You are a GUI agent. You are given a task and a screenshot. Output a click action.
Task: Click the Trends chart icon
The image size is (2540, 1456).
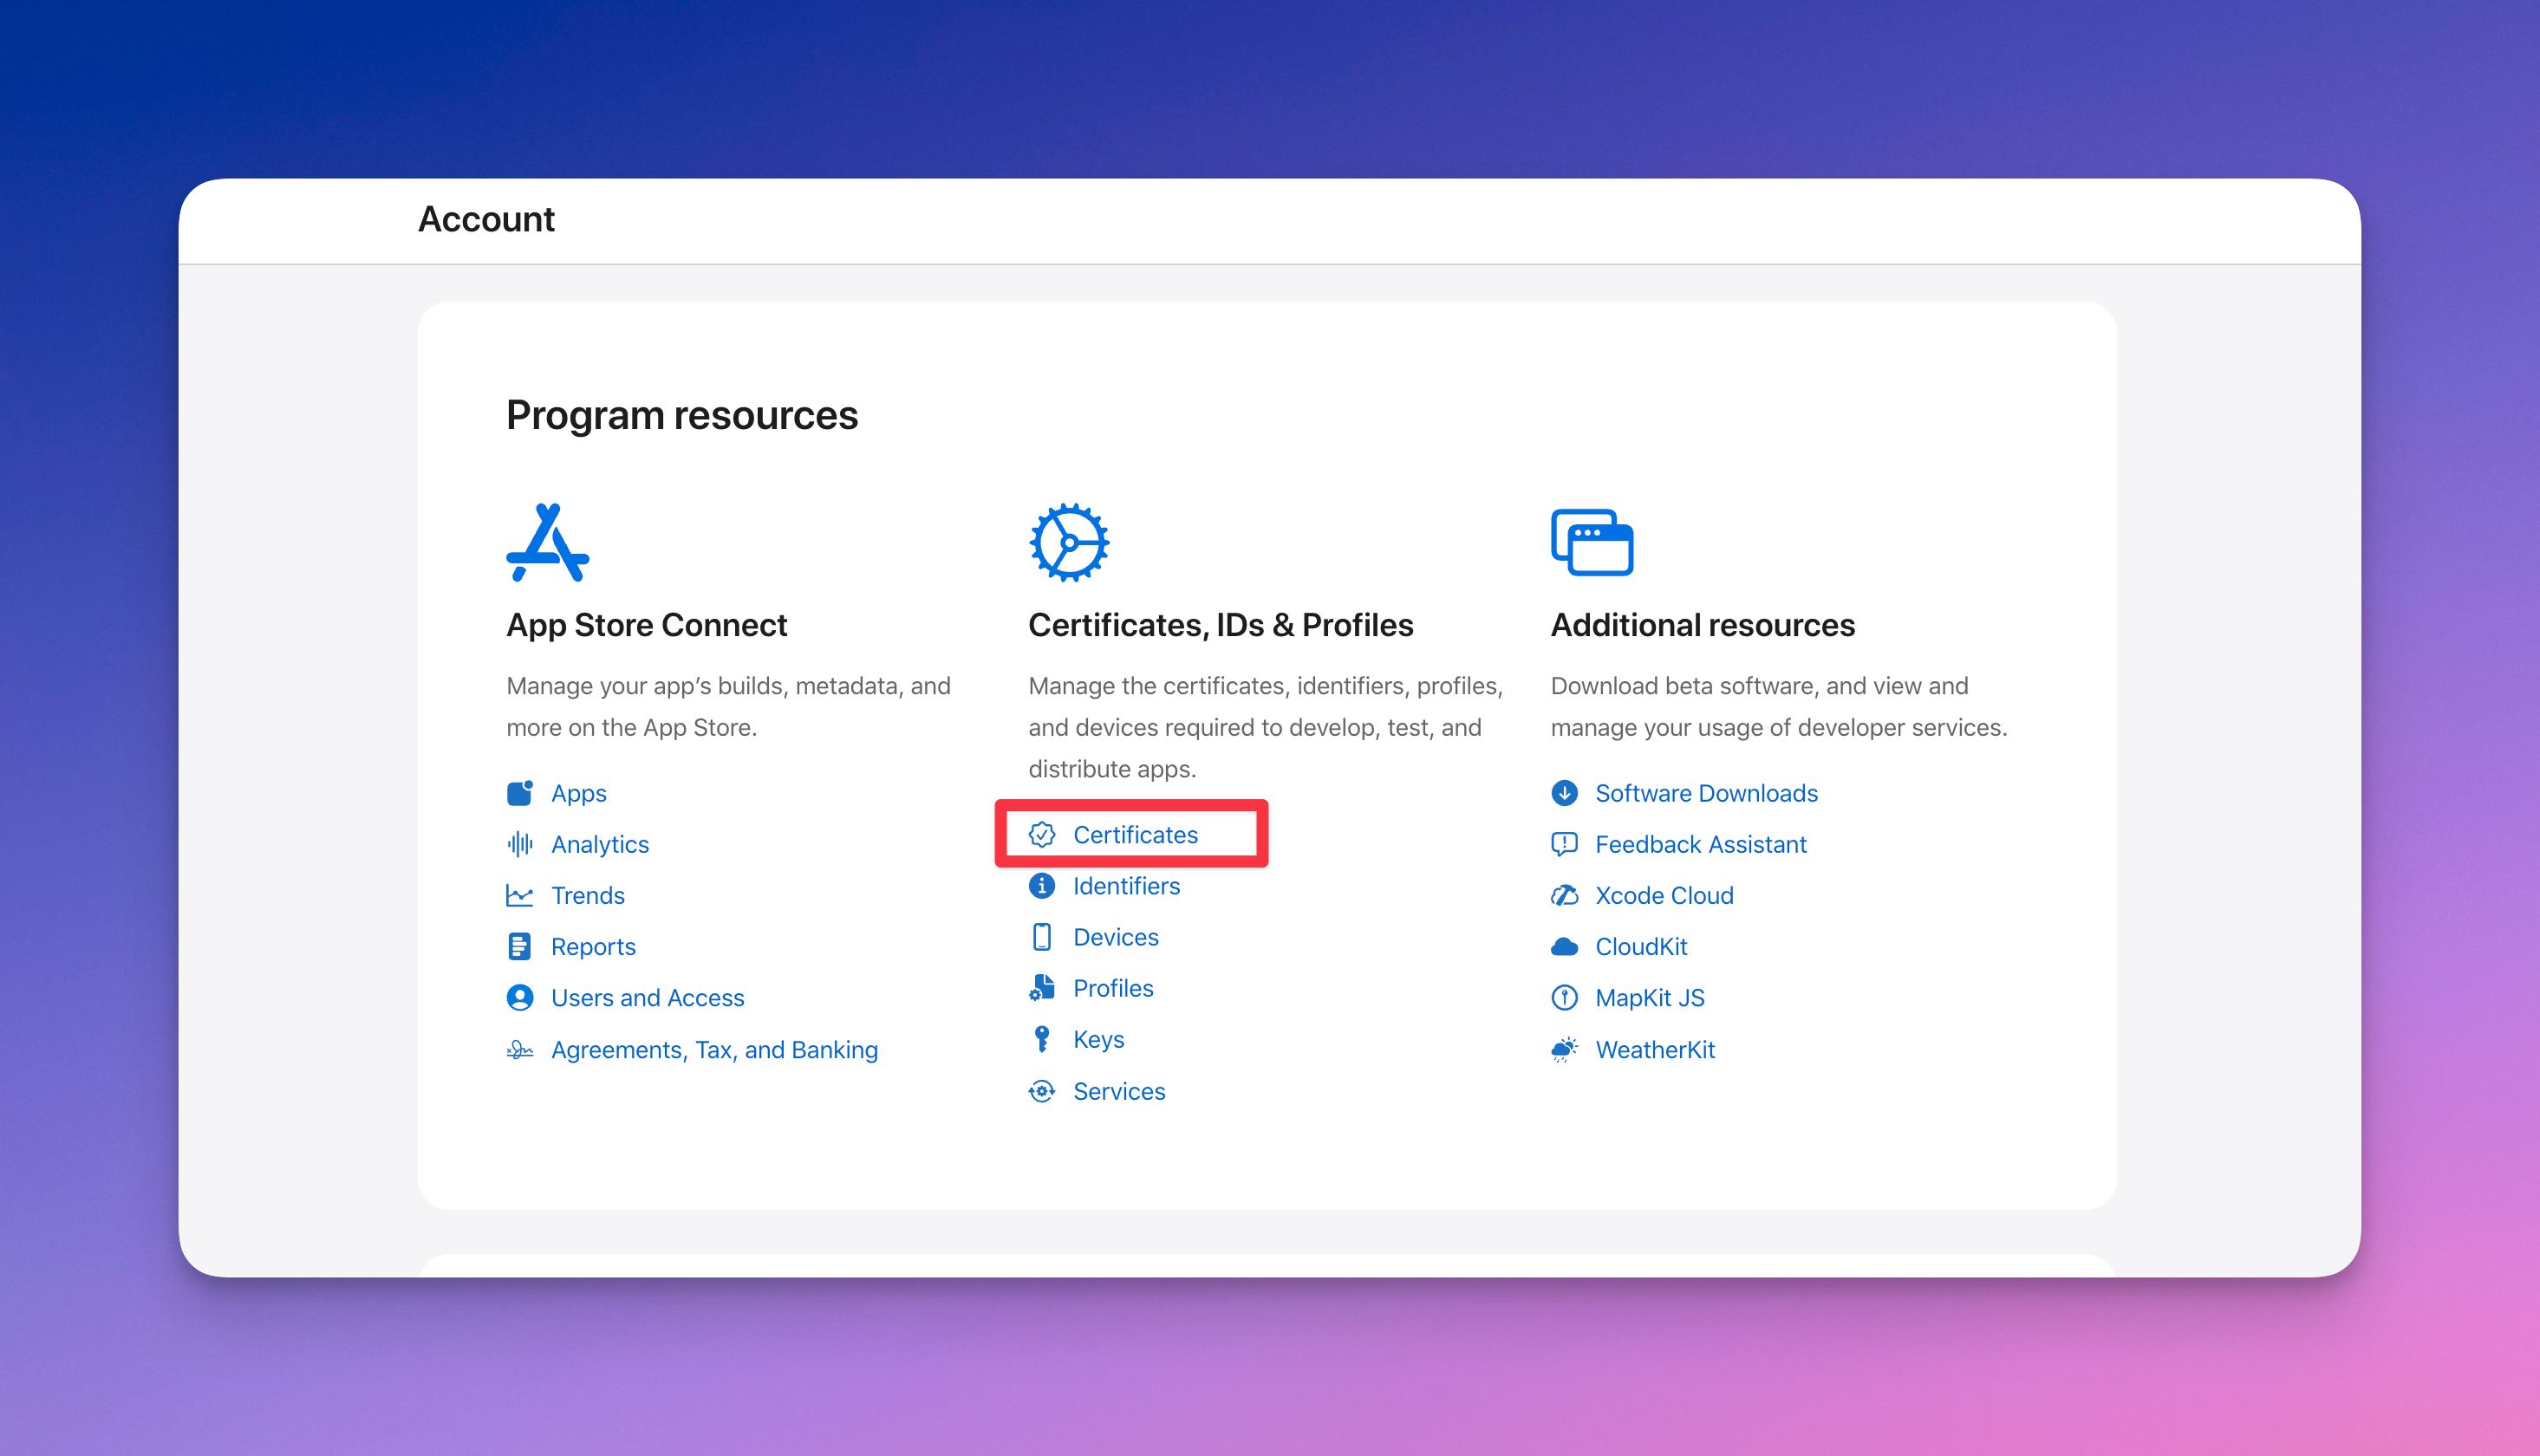tap(520, 895)
